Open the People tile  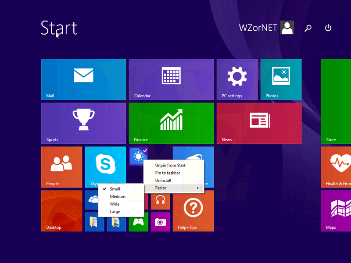(x=61, y=167)
